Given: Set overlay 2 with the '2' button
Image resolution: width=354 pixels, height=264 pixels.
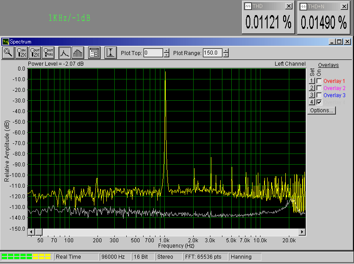Looking at the screenshot, I should pyautogui.click(x=312, y=88).
